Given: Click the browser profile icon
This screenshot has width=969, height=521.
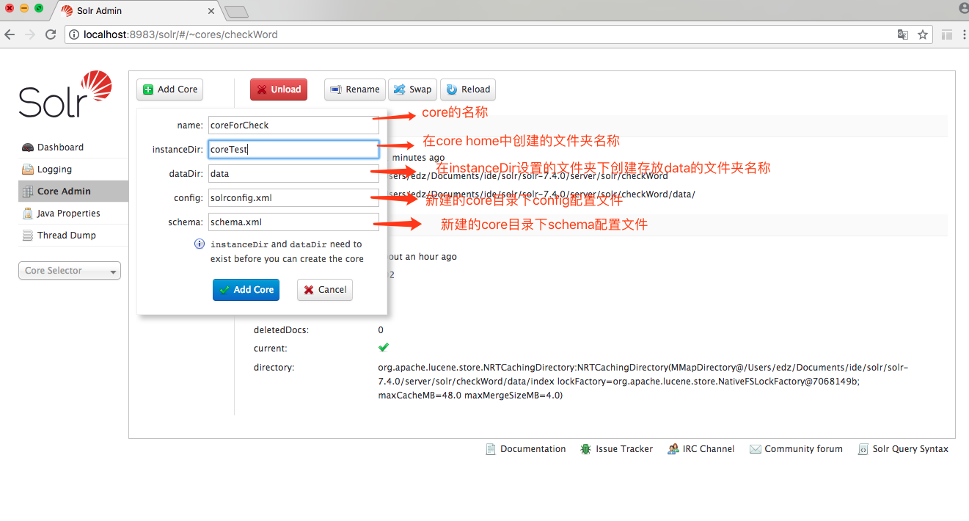Looking at the screenshot, I should 963,7.
